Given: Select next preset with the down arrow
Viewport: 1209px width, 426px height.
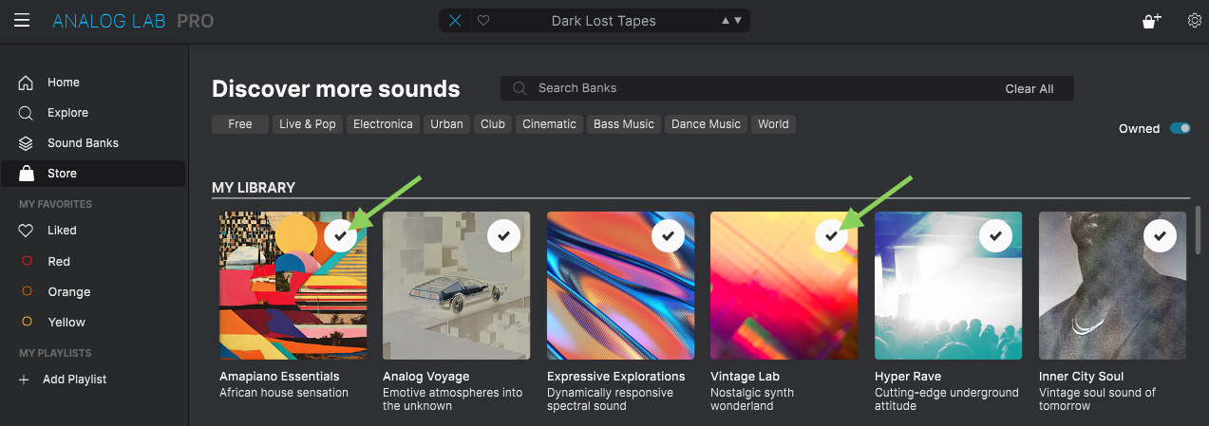Looking at the screenshot, I should (737, 21).
